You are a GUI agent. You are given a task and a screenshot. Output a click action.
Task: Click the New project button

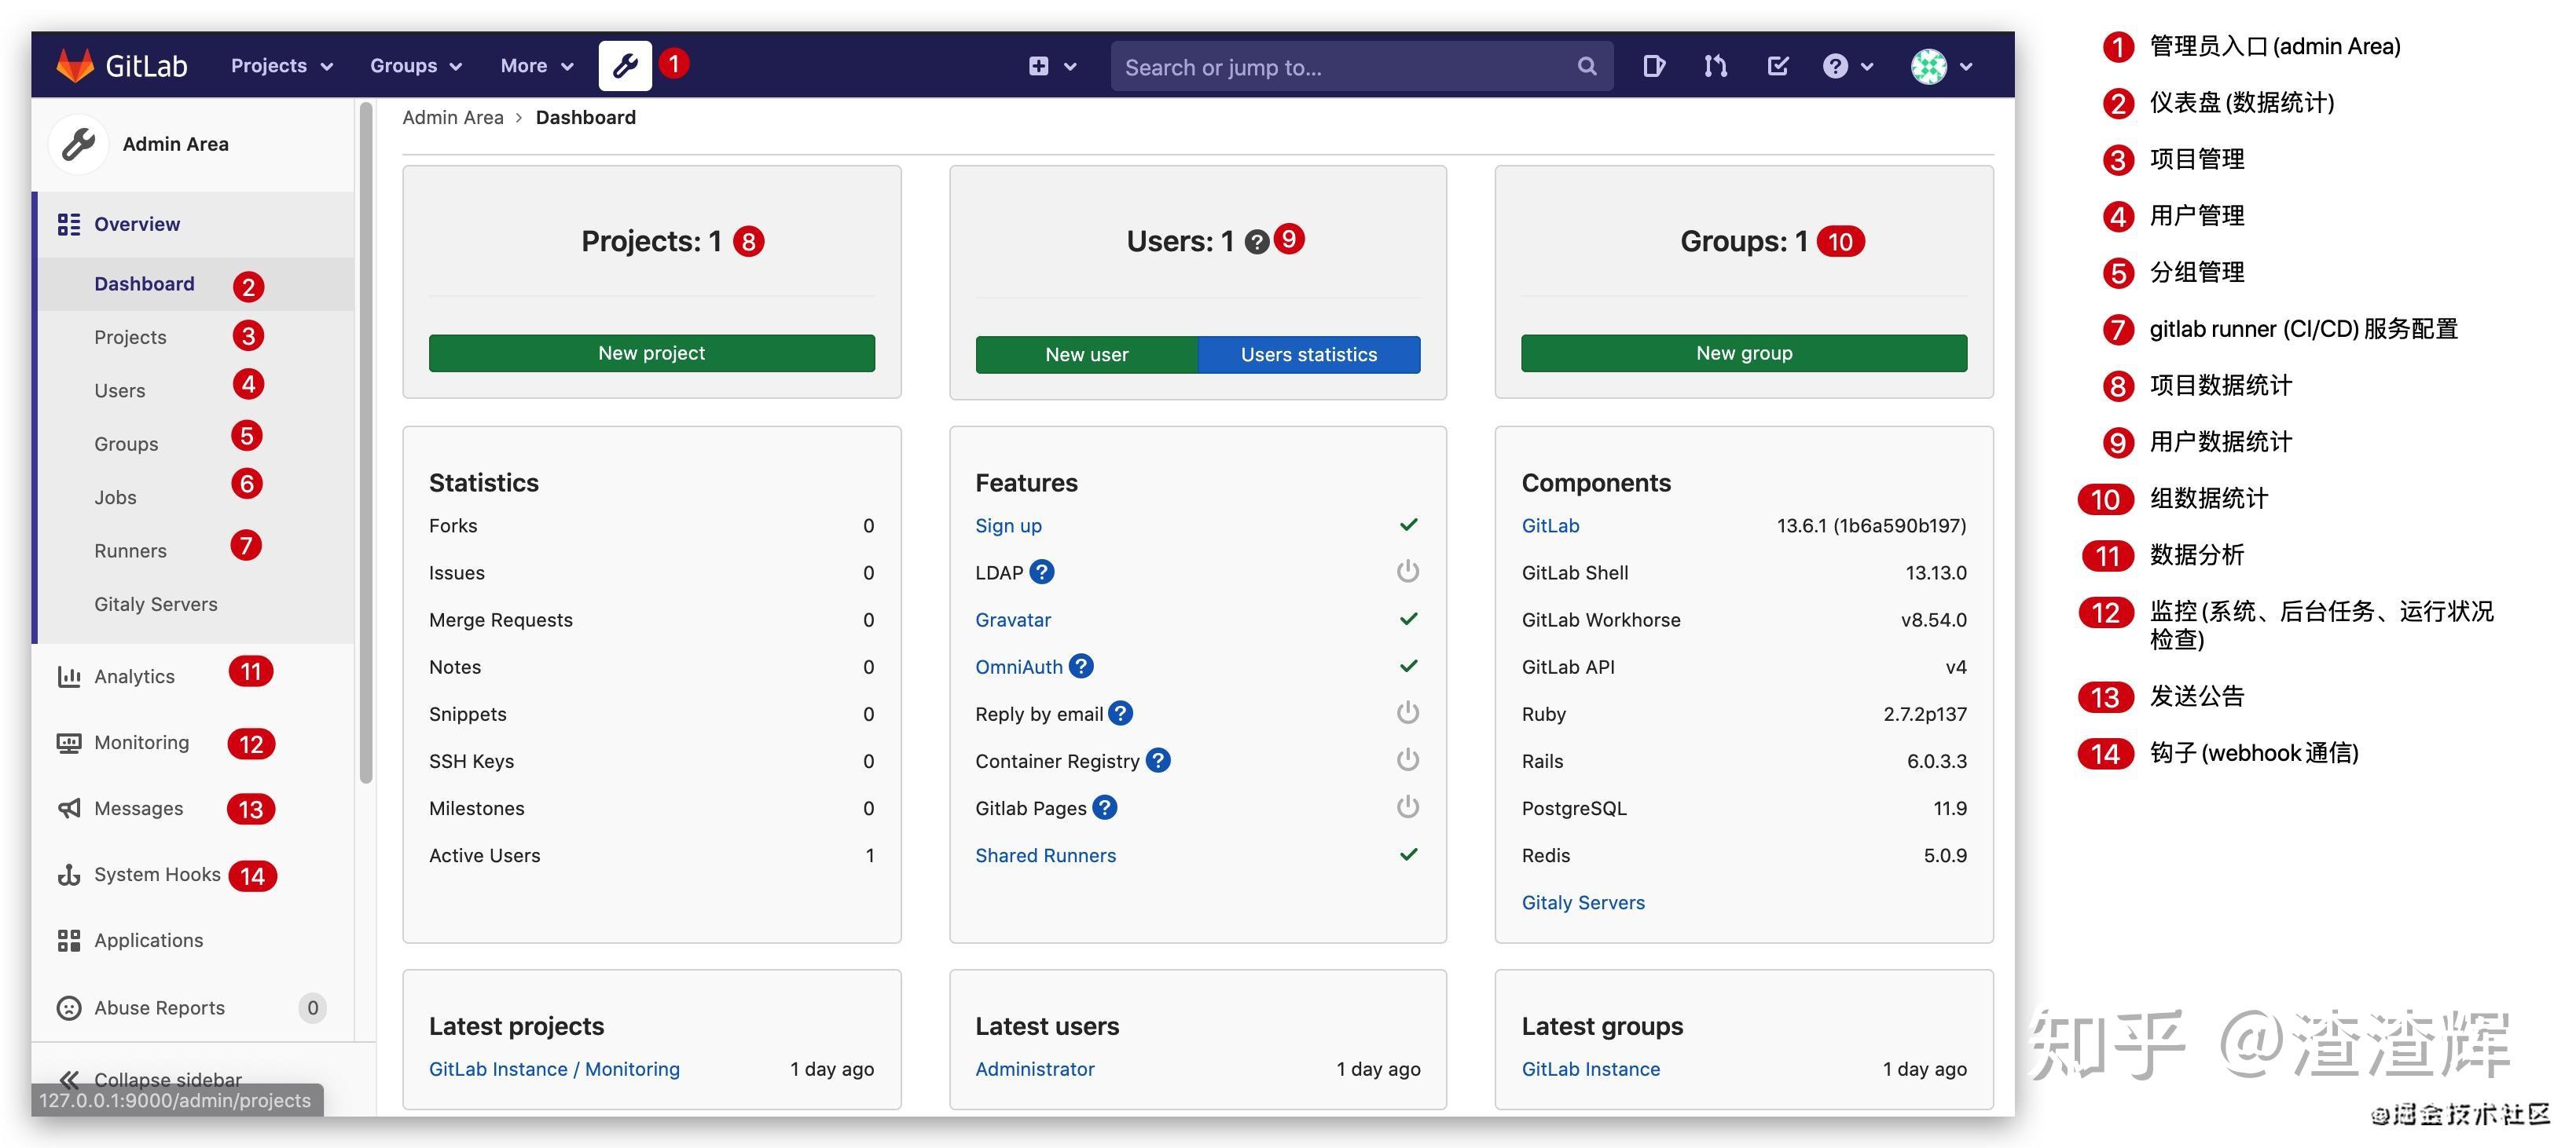coord(651,352)
